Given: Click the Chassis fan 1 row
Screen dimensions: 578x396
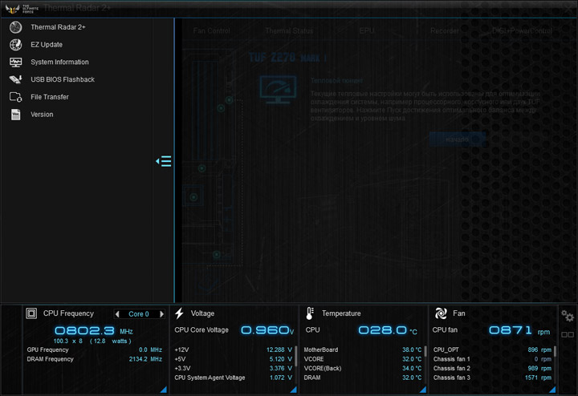Looking at the screenshot, I should (492, 359).
